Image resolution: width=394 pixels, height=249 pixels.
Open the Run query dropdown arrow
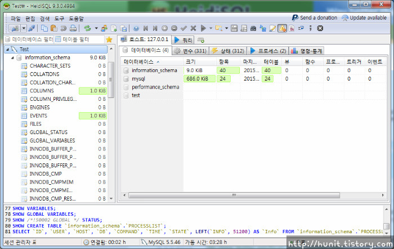click(x=211, y=28)
